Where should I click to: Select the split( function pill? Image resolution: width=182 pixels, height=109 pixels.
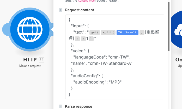point(108,33)
